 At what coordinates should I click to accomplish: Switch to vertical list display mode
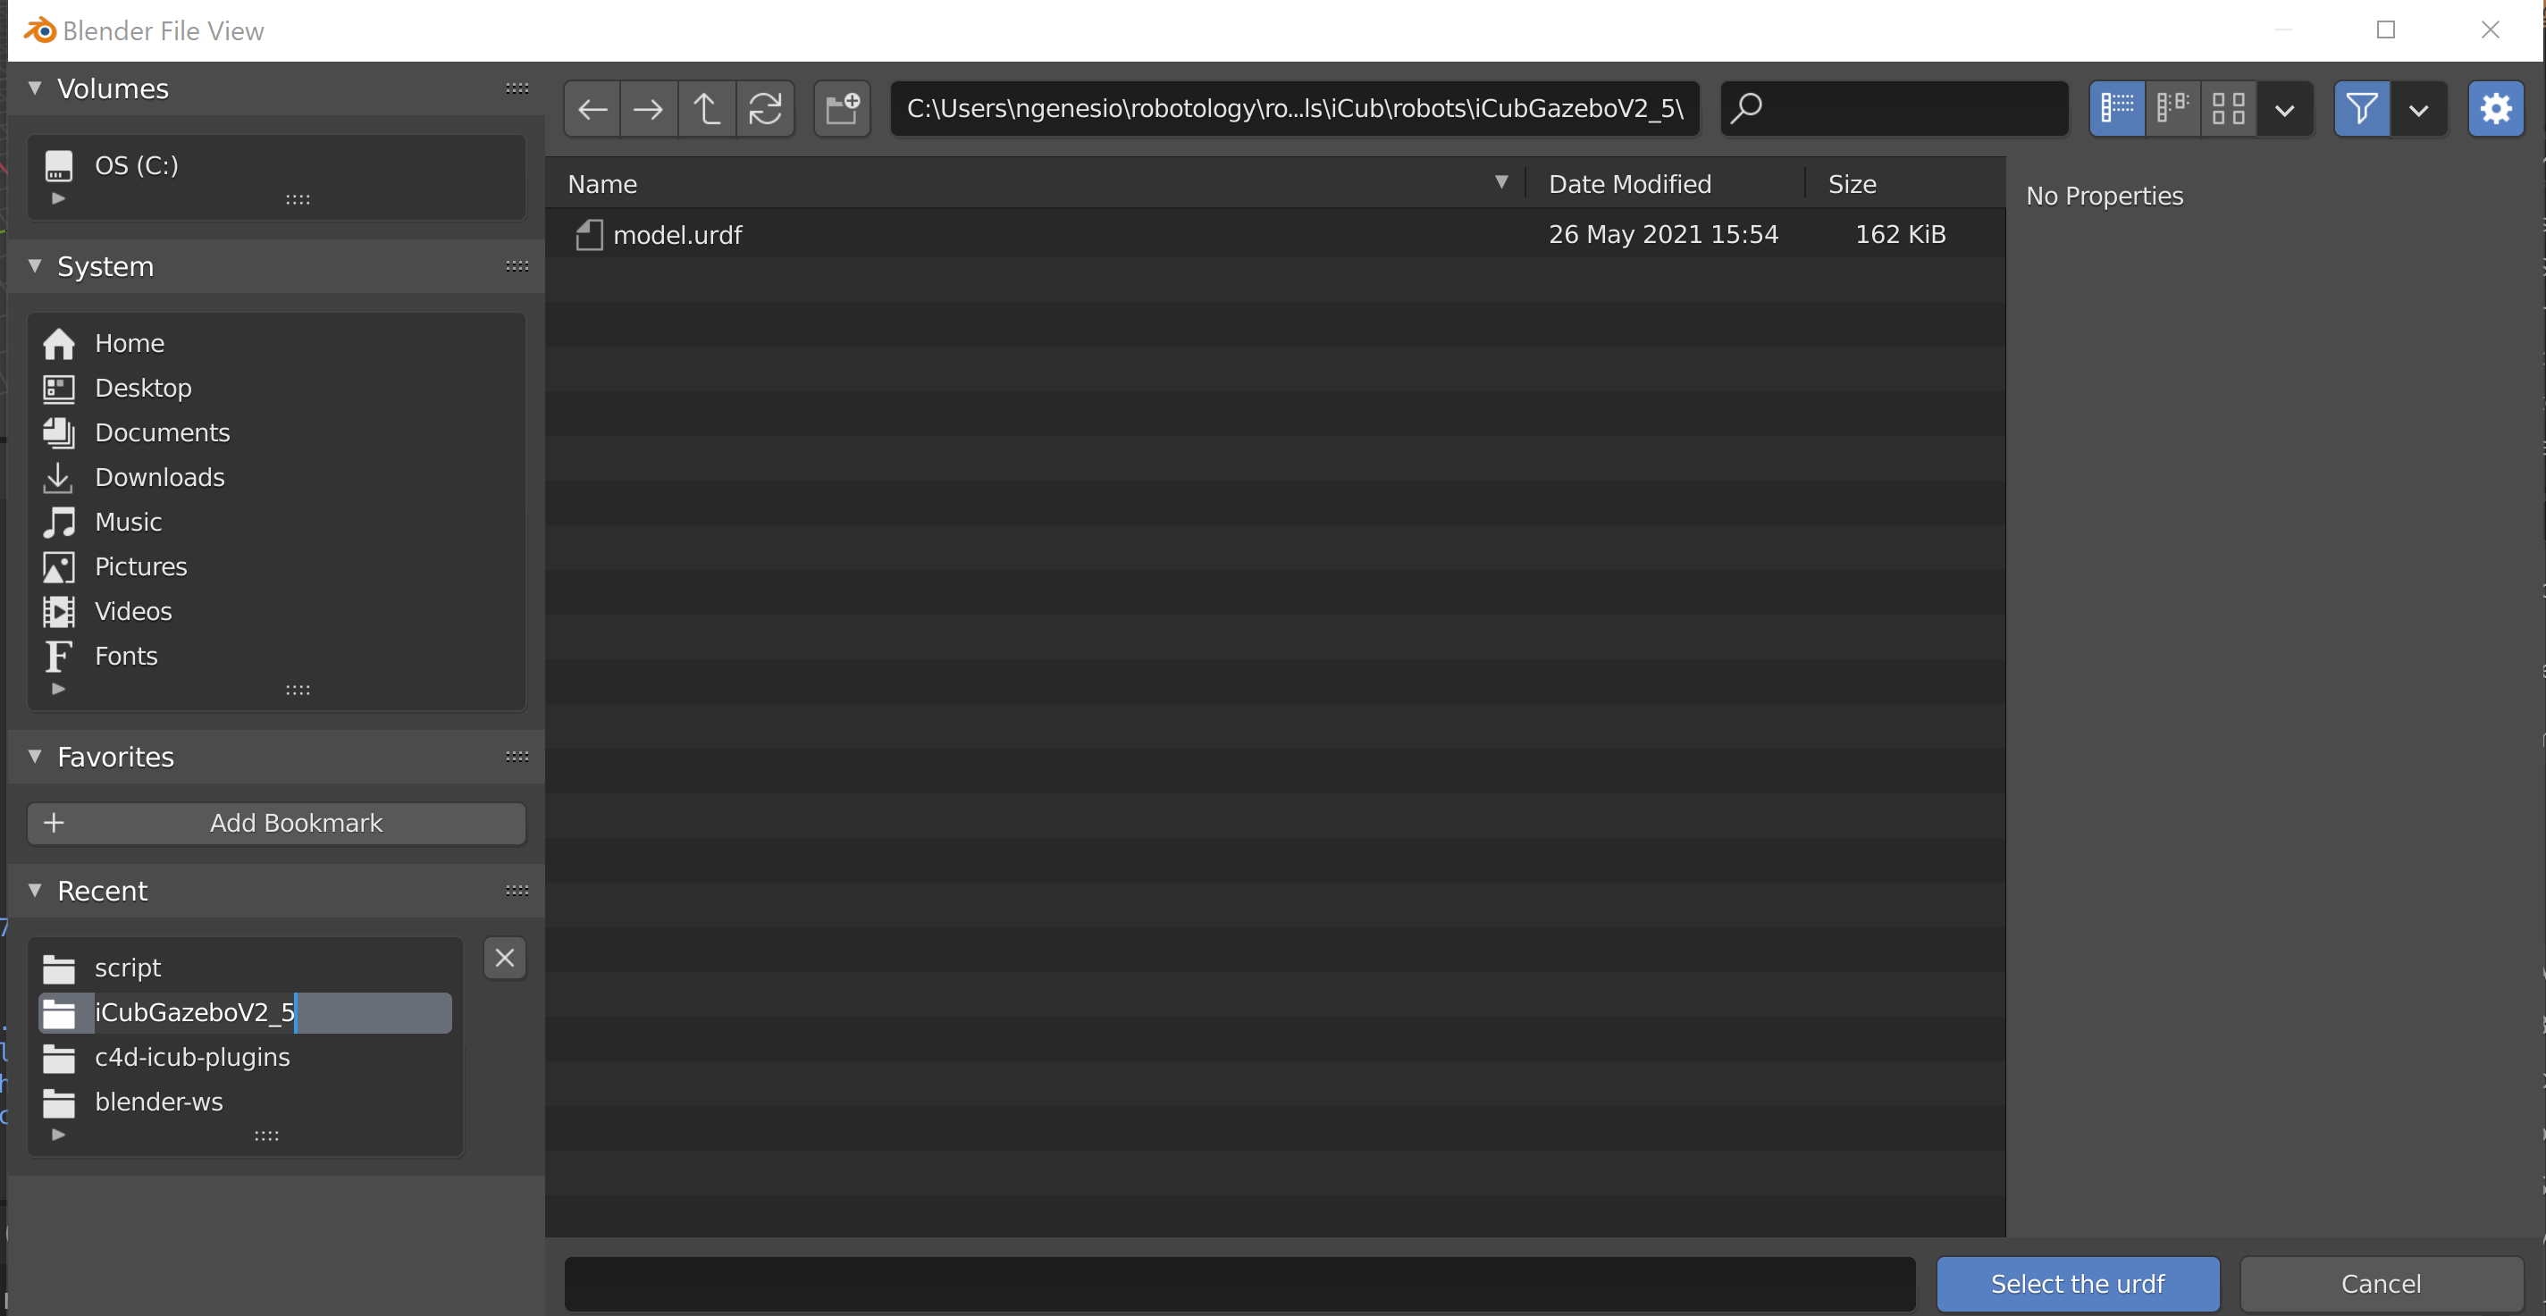point(2117,109)
